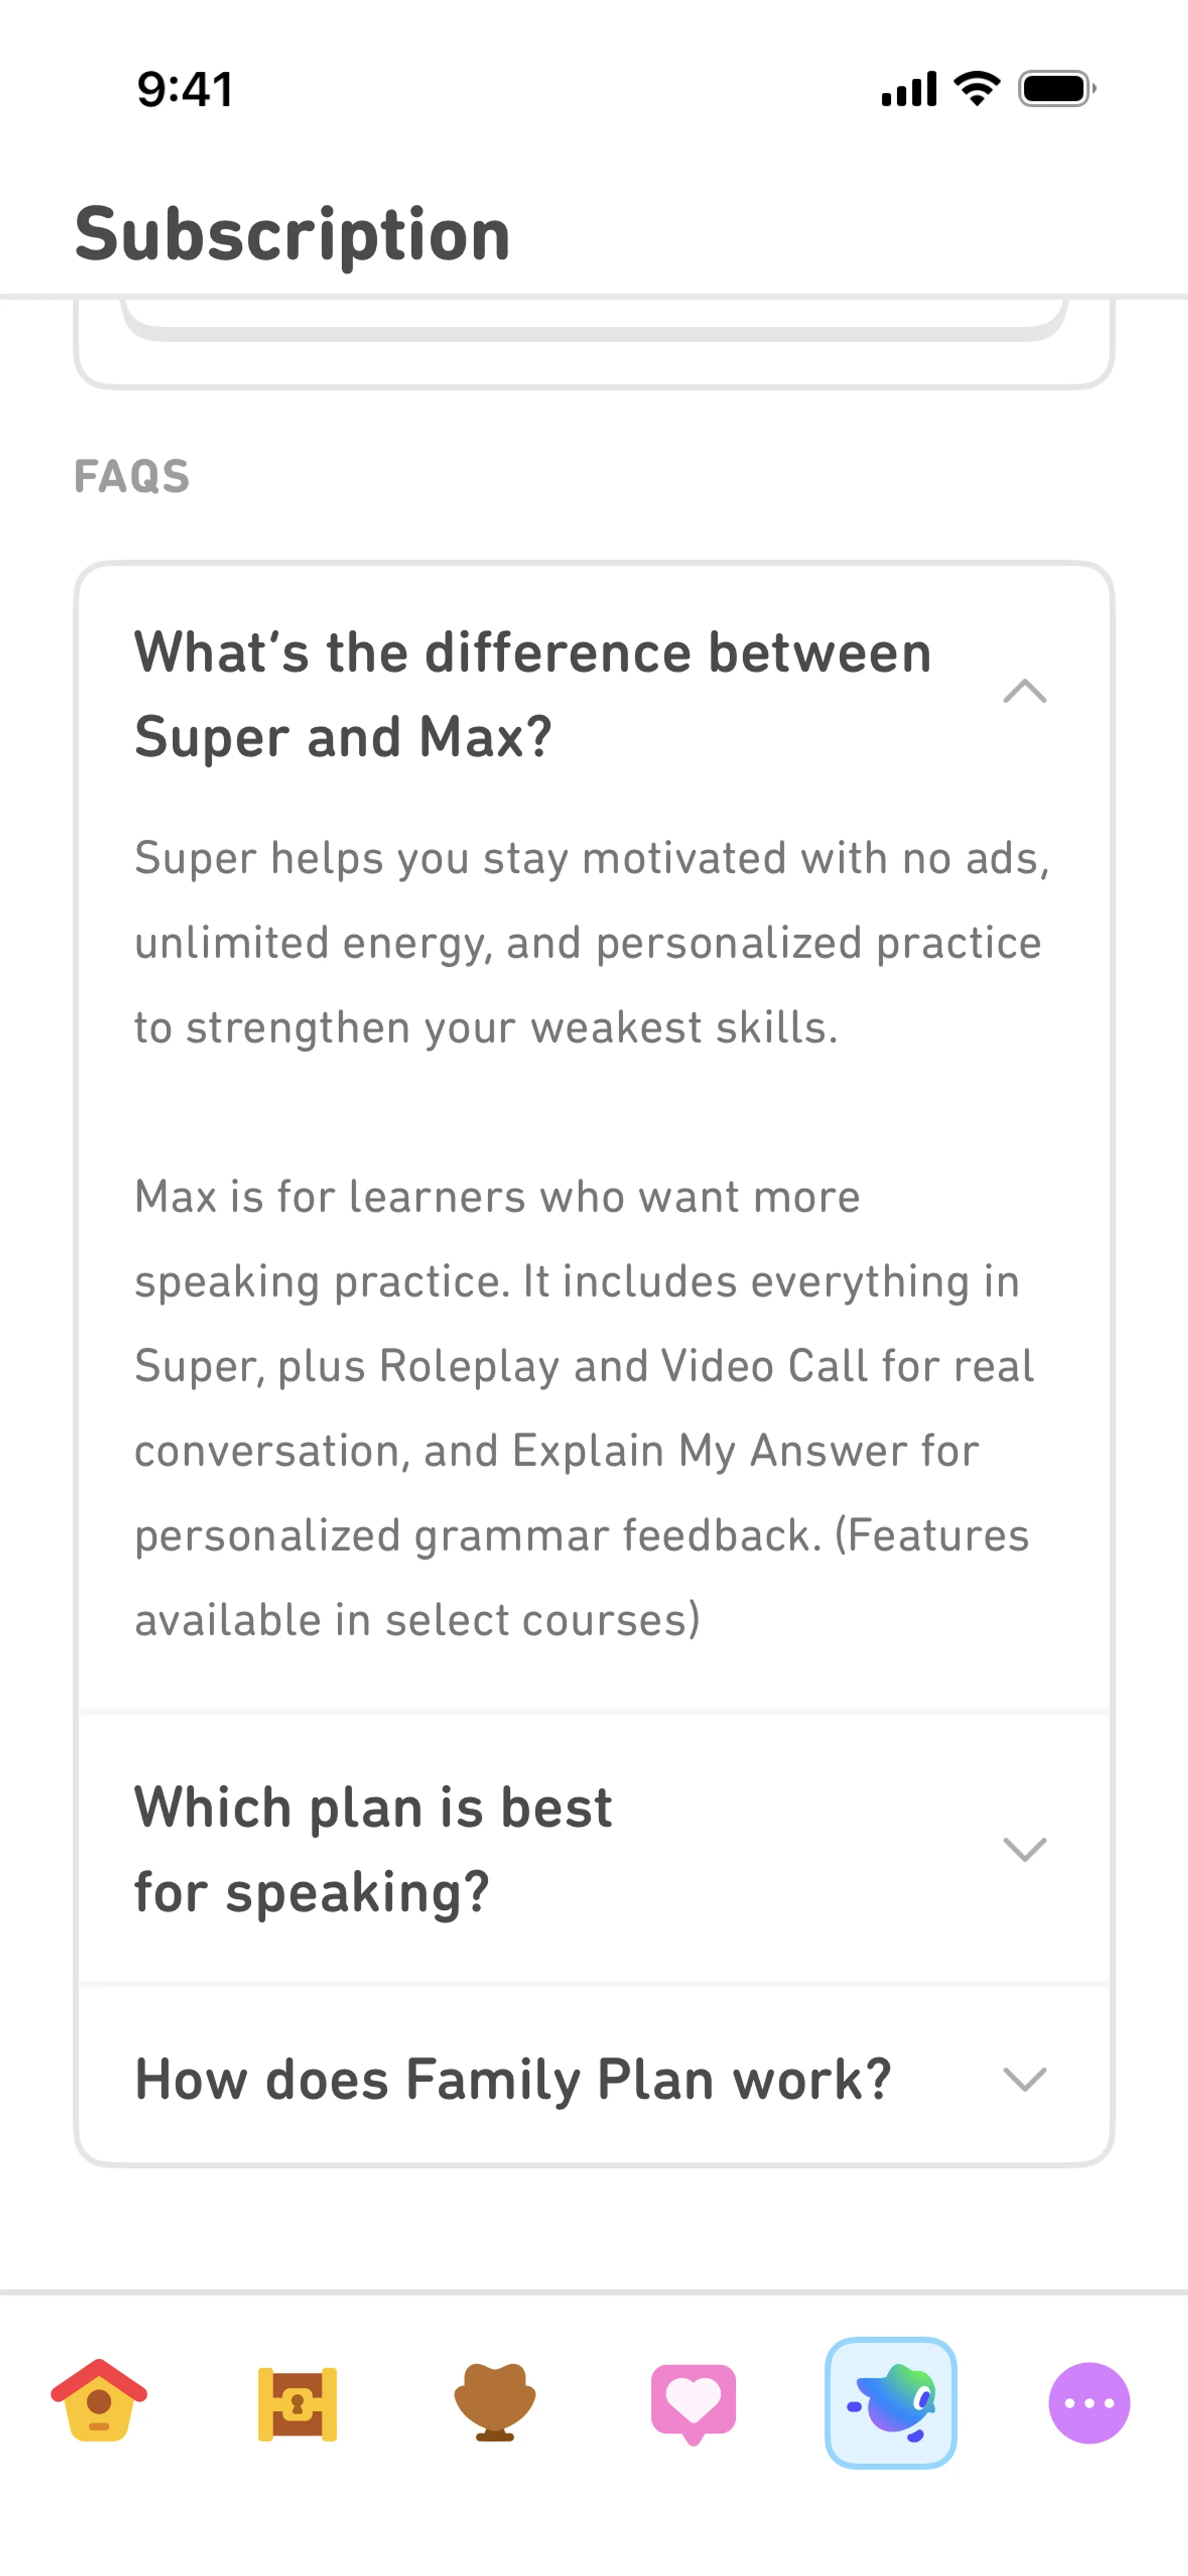Tap the FAQS section label
This screenshot has height=2576, width=1188.
pyautogui.click(x=132, y=476)
